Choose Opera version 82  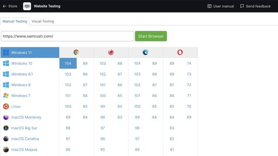click(172, 139)
